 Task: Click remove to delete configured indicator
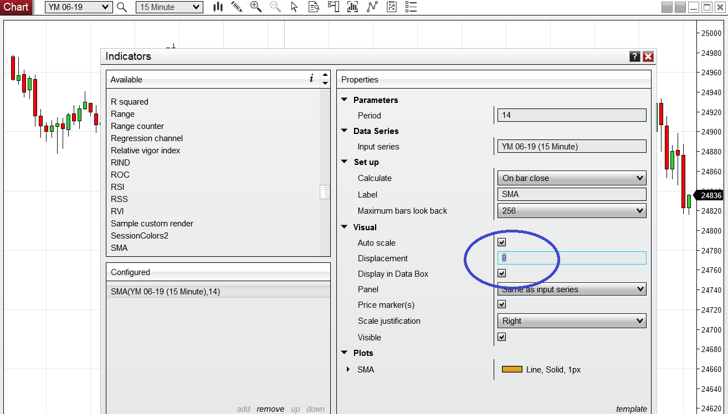270,409
